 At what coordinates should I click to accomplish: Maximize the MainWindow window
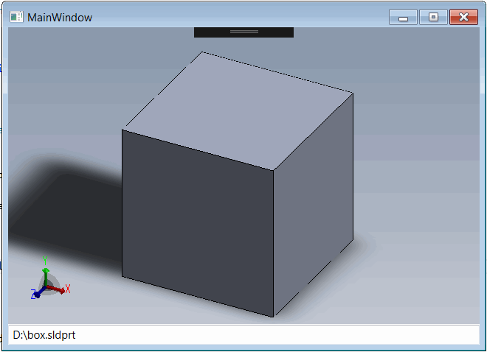point(433,18)
